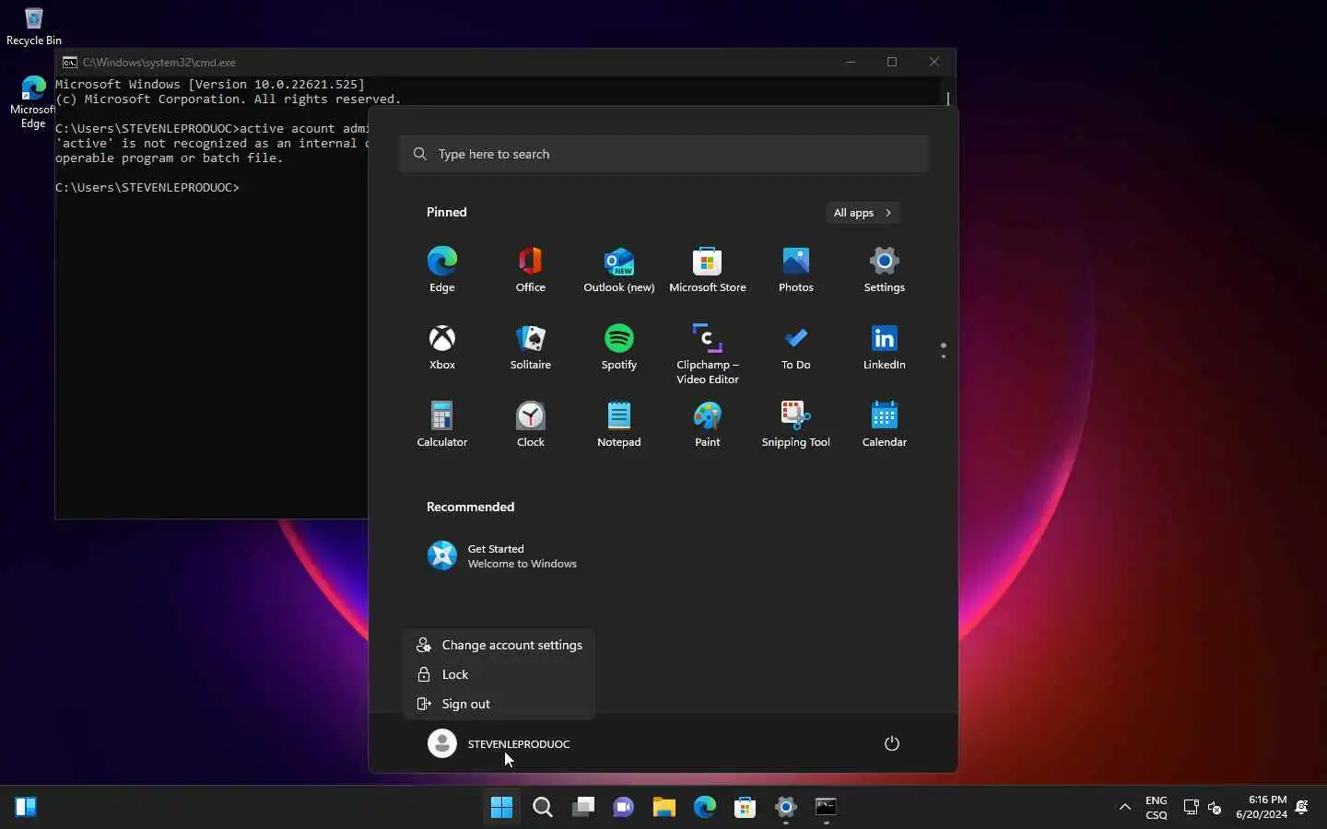Expand All apps list
Viewport: 1327px width, 829px height.
pos(863,213)
